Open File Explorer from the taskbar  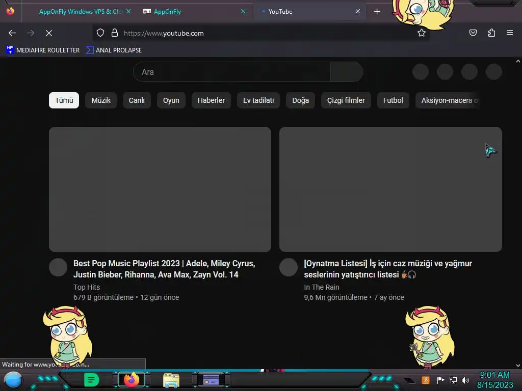[x=171, y=380]
